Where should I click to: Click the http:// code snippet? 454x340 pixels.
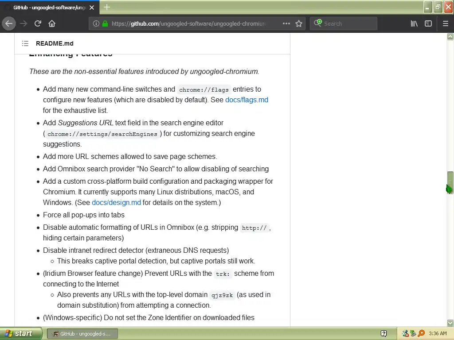coord(254,228)
